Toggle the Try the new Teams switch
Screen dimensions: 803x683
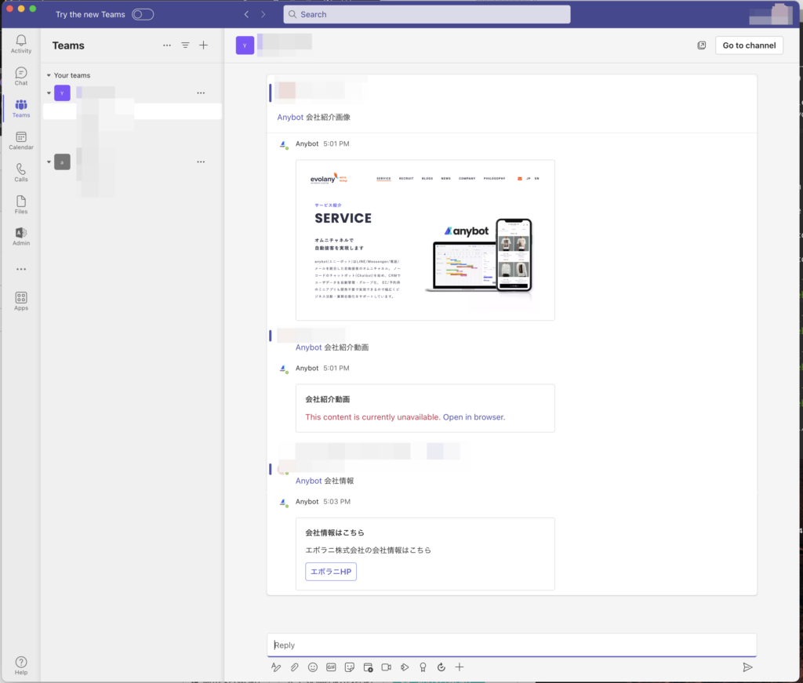pyautogui.click(x=143, y=14)
